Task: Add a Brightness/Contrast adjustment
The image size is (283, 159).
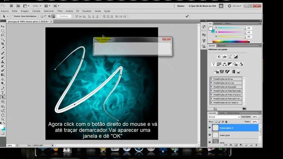Action: point(219,57)
